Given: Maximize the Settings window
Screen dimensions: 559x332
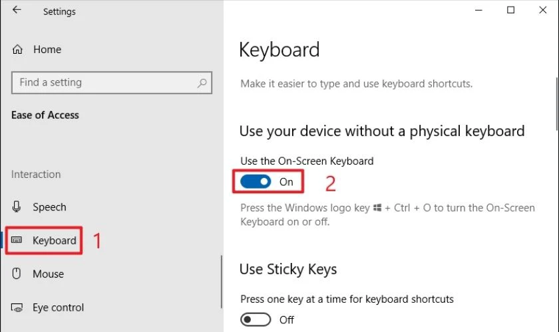Looking at the screenshot, I should pyautogui.click(x=510, y=10).
